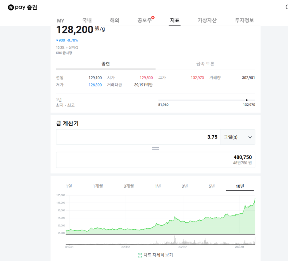Switch chart to 1개월 period
This screenshot has height=261, width=288.
pos(98,186)
